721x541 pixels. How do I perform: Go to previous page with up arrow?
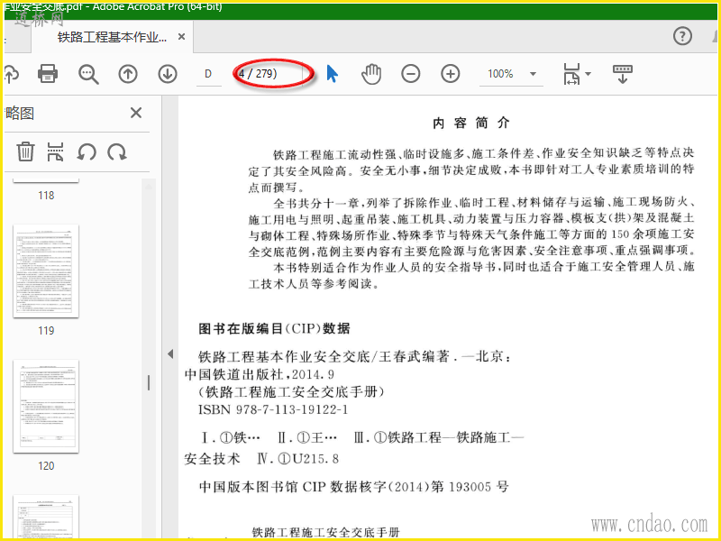pos(128,74)
